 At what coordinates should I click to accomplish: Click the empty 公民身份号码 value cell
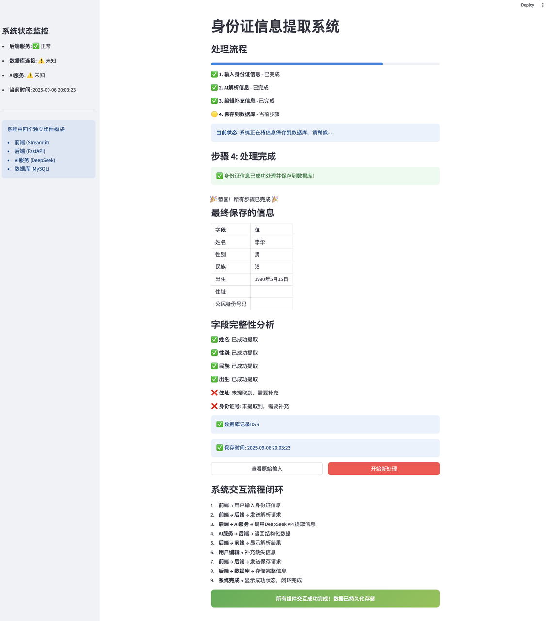tap(272, 304)
